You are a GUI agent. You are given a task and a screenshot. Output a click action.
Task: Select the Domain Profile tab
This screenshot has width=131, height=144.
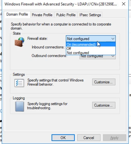(x=17, y=14)
